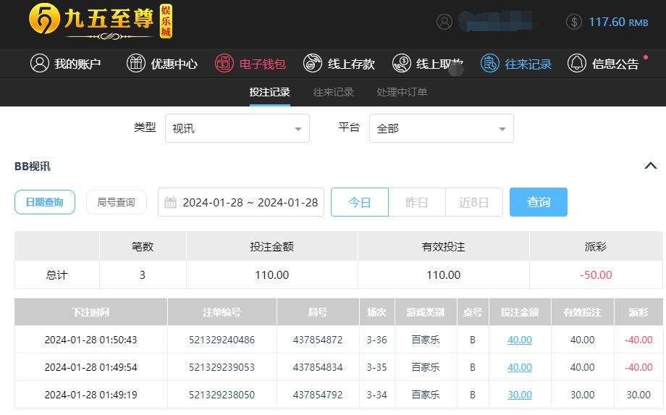Click the 下注时间 column header
This screenshot has height=415, width=666.
pyautogui.click(x=91, y=312)
